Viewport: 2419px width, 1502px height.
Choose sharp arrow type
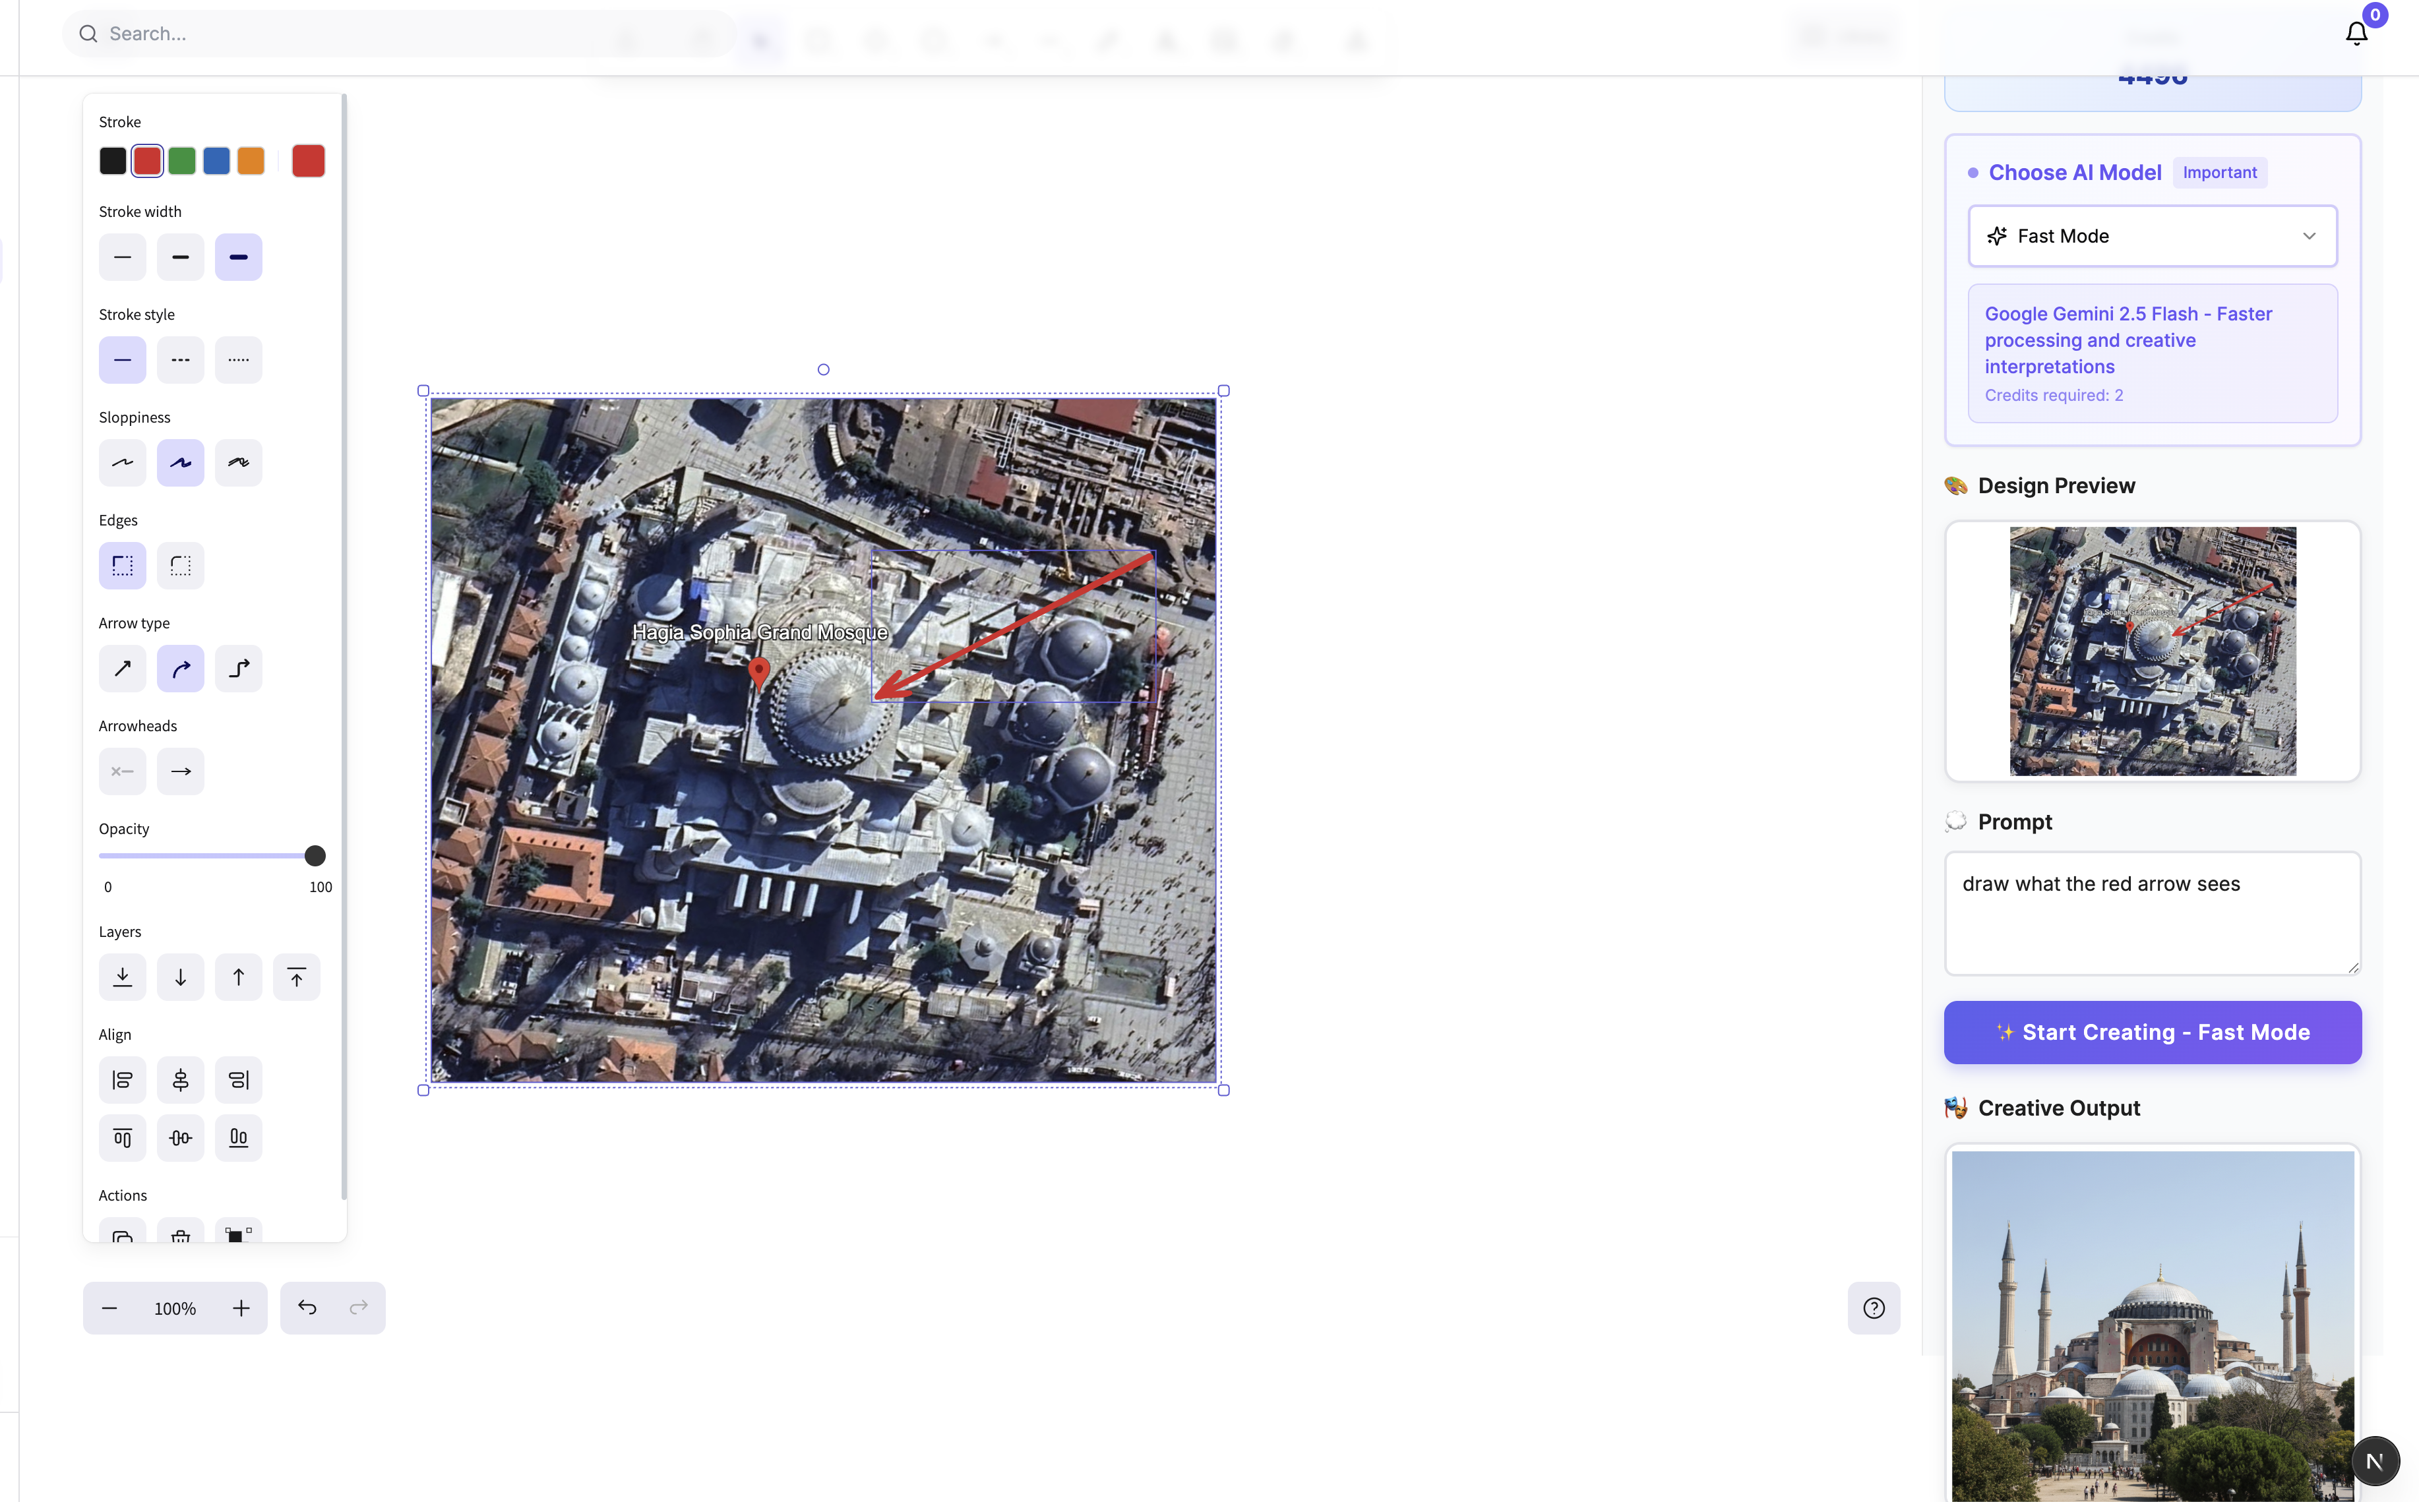click(x=122, y=669)
